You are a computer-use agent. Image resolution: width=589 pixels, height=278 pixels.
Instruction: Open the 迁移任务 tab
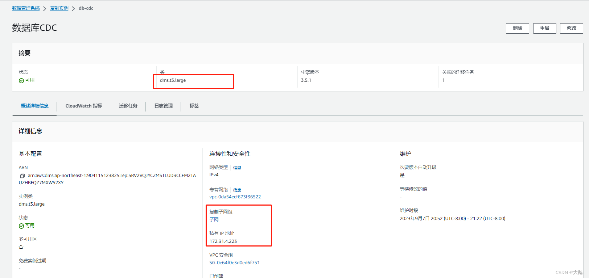(x=128, y=106)
